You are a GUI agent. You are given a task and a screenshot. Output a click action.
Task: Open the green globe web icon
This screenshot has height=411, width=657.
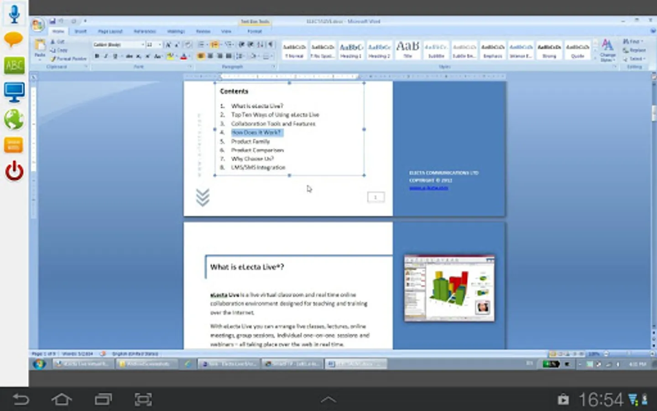pyautogui.click(x=14, y=119)
